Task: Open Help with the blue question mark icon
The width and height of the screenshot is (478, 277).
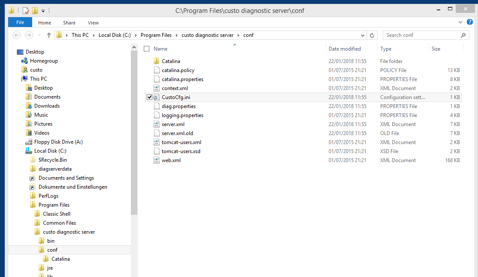Action: [470, 22]
